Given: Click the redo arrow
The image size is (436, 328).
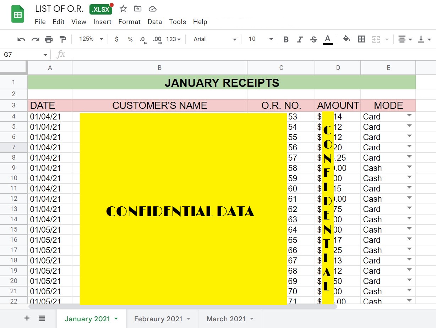Looking at the screenshot, I should 35,39.
